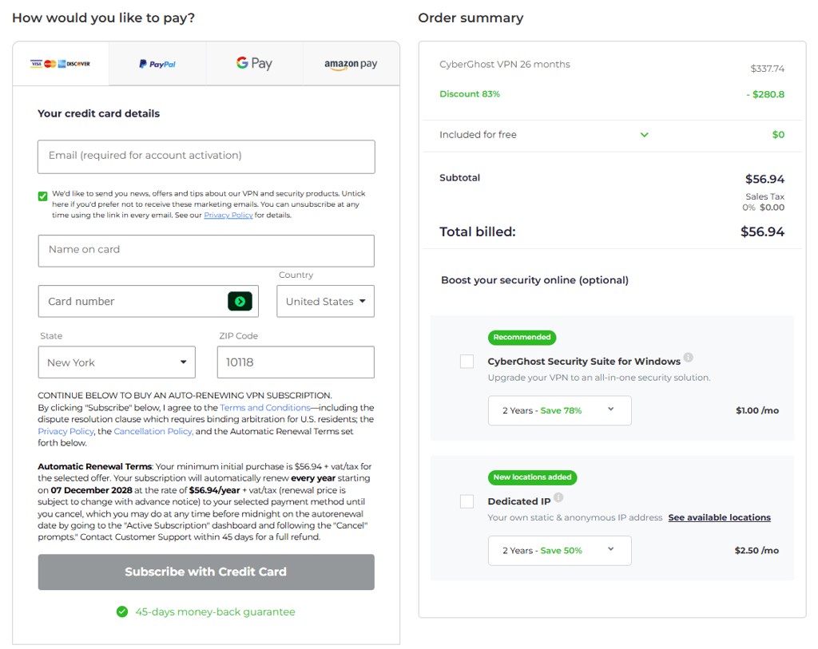Click the New locations added badge
818x649 pixels.
point(532,477)
